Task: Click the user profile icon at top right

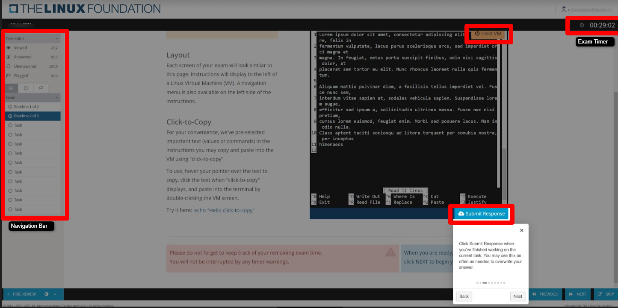Action: click(x=564, y=9)
